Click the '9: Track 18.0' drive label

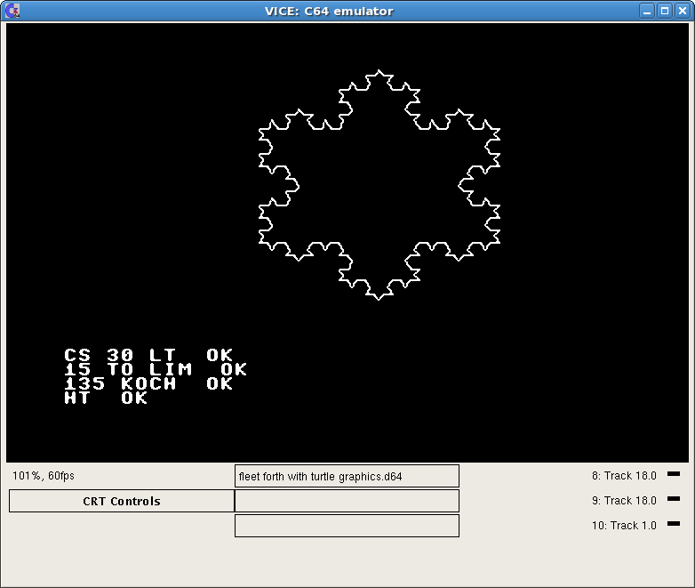pos(624,501)
